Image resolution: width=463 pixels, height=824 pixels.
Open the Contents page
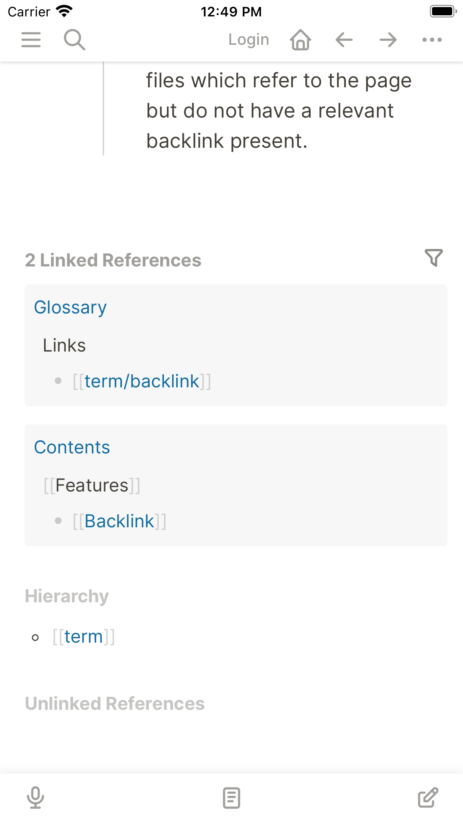point(72,447)
